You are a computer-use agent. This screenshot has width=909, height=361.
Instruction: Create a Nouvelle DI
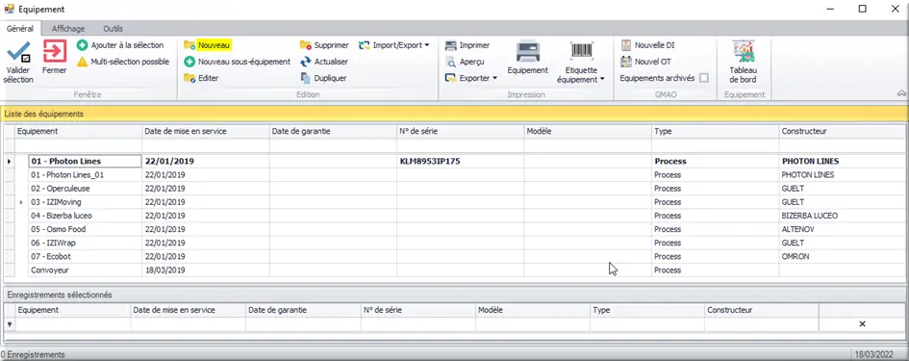click(x=647, y=44)
